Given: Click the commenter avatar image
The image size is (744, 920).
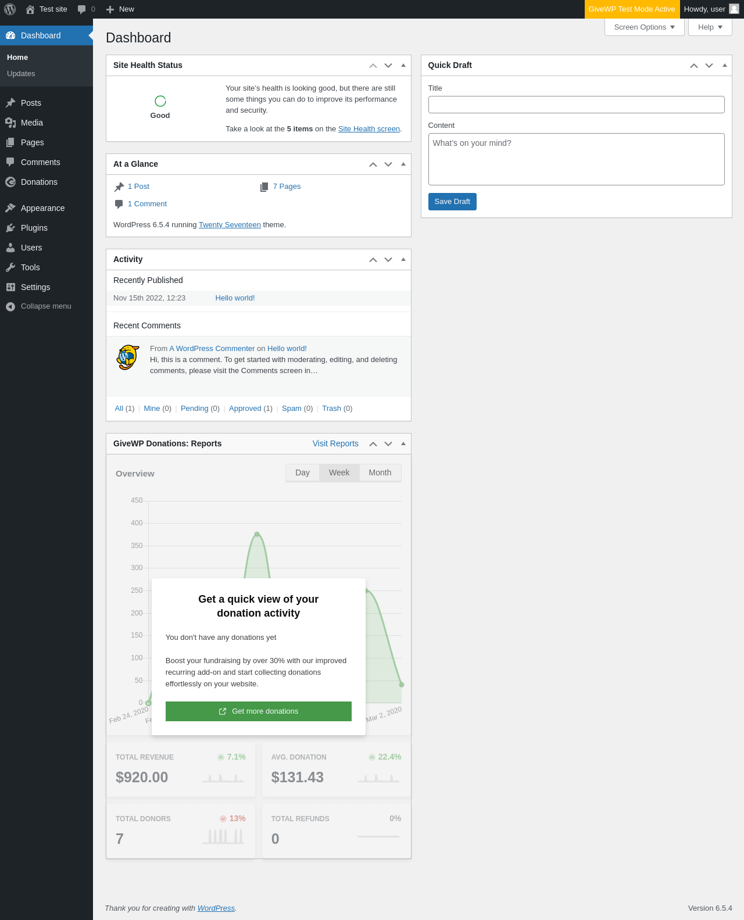Looking at the screenshot, I should (128, 357).
